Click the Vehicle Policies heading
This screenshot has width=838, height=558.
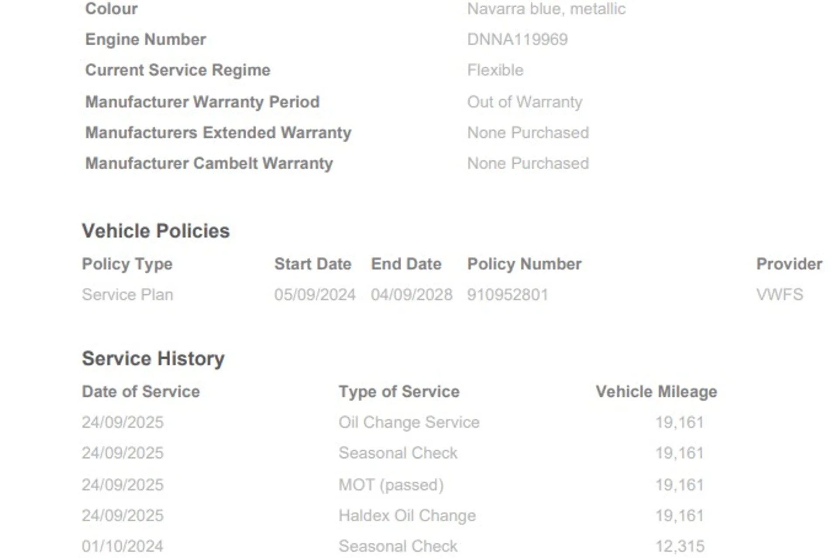pyautogui.click(x=156, y=231)
